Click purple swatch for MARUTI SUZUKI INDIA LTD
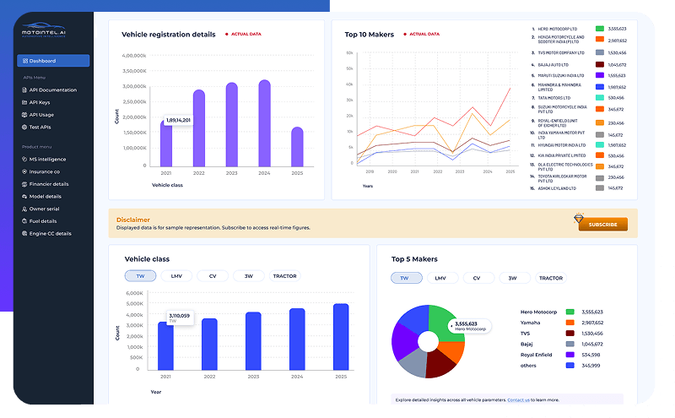Screen dimensions: 675x418 (600, 75)
